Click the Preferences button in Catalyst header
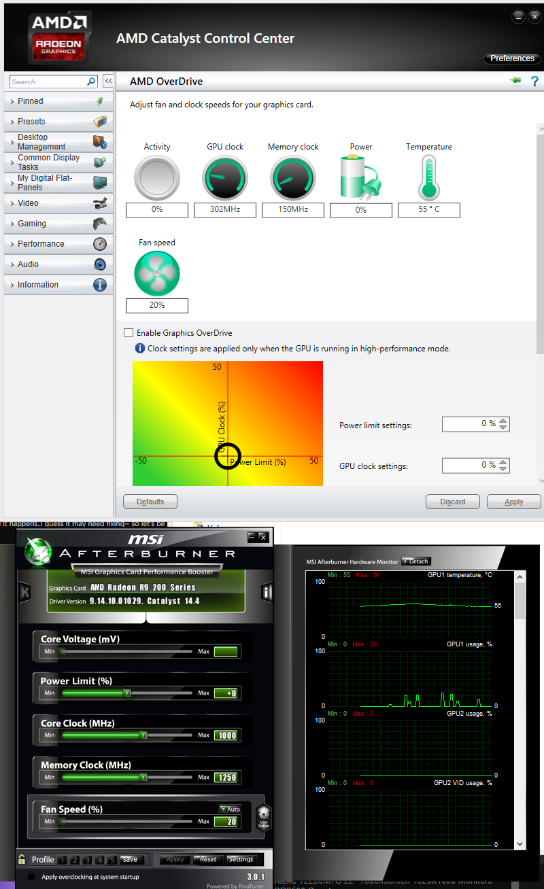 pos(513,58)
